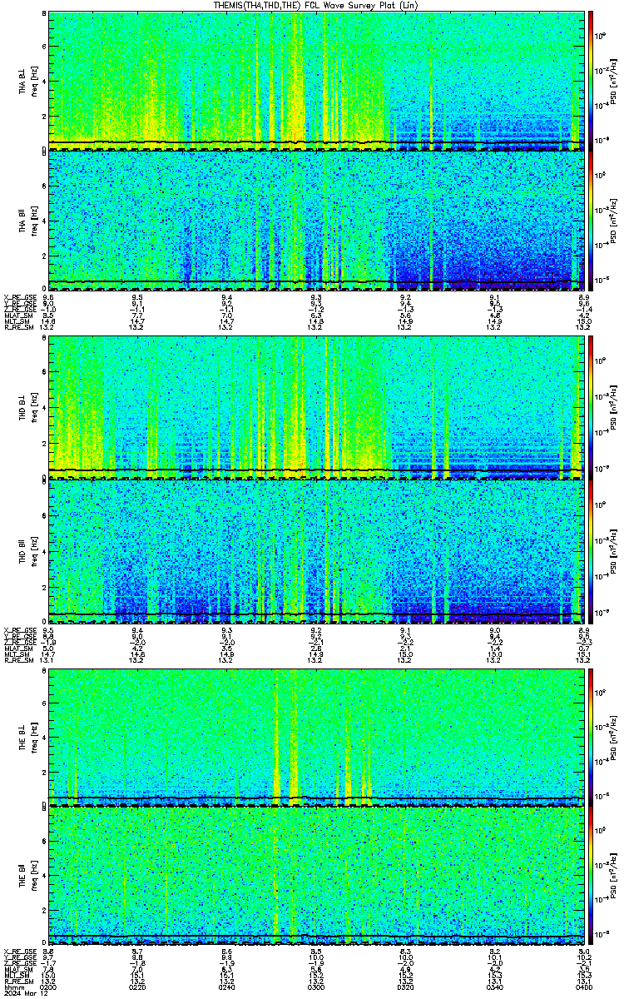Click the THA B⊥ frequency axis label

click(x=30, y=81)
